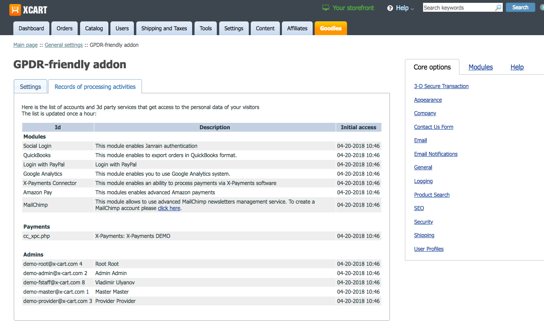Image resolution: width=544 pixels, height=326 pixels.
Task: Select demo-root@x-cart.com admin row
Action: click(x=202, y=264)
